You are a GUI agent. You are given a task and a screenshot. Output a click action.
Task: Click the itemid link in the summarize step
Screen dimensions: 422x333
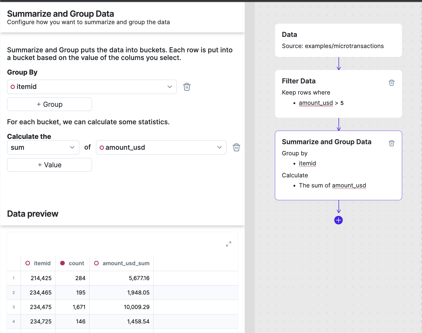point(307,164)
